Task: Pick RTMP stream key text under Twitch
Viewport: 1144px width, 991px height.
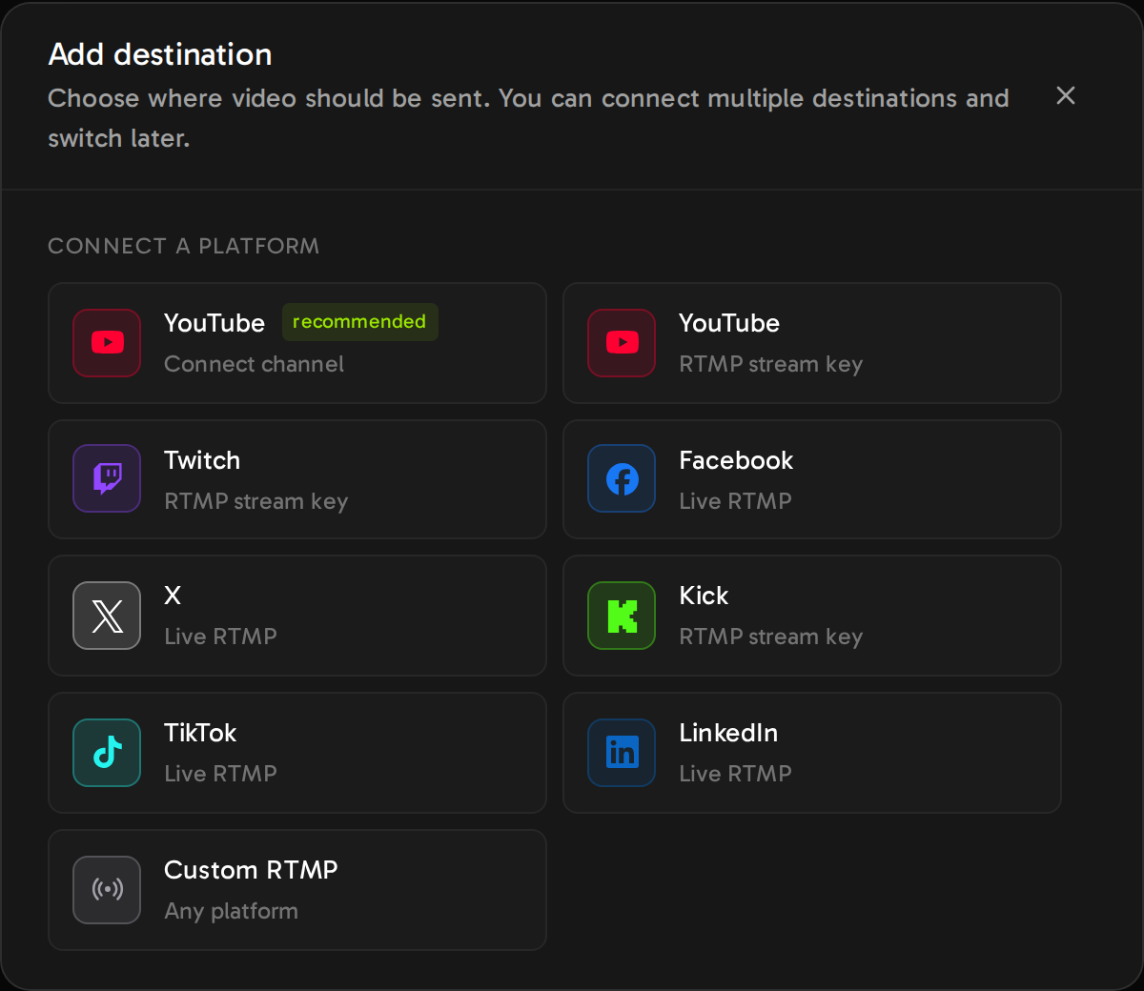Action: (x=255, y=501)
